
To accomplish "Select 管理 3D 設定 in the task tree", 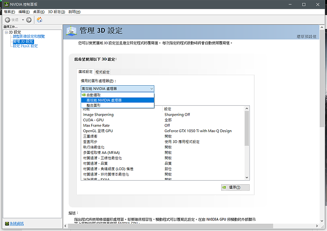I will [x=23, y=41].
